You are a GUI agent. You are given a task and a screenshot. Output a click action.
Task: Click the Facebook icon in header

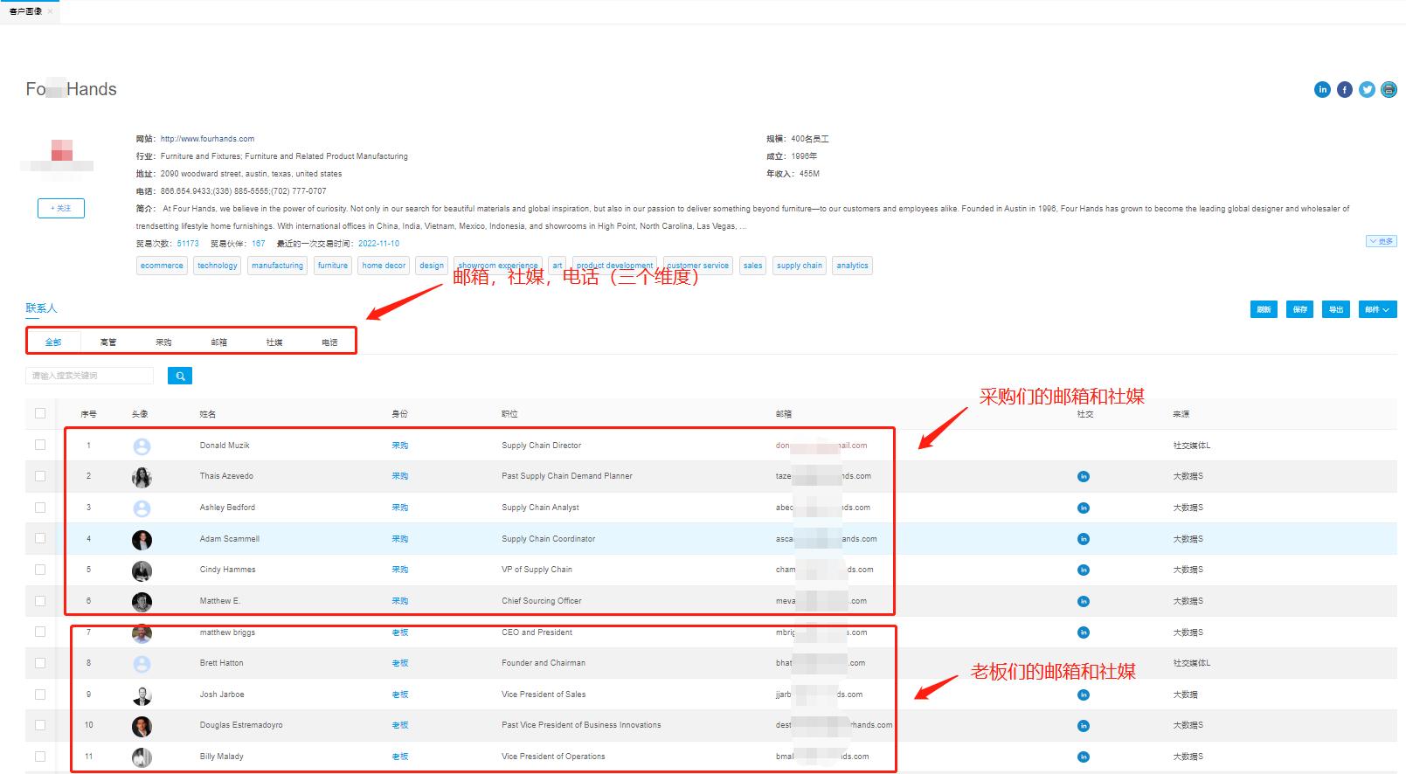click(1345, 89)
